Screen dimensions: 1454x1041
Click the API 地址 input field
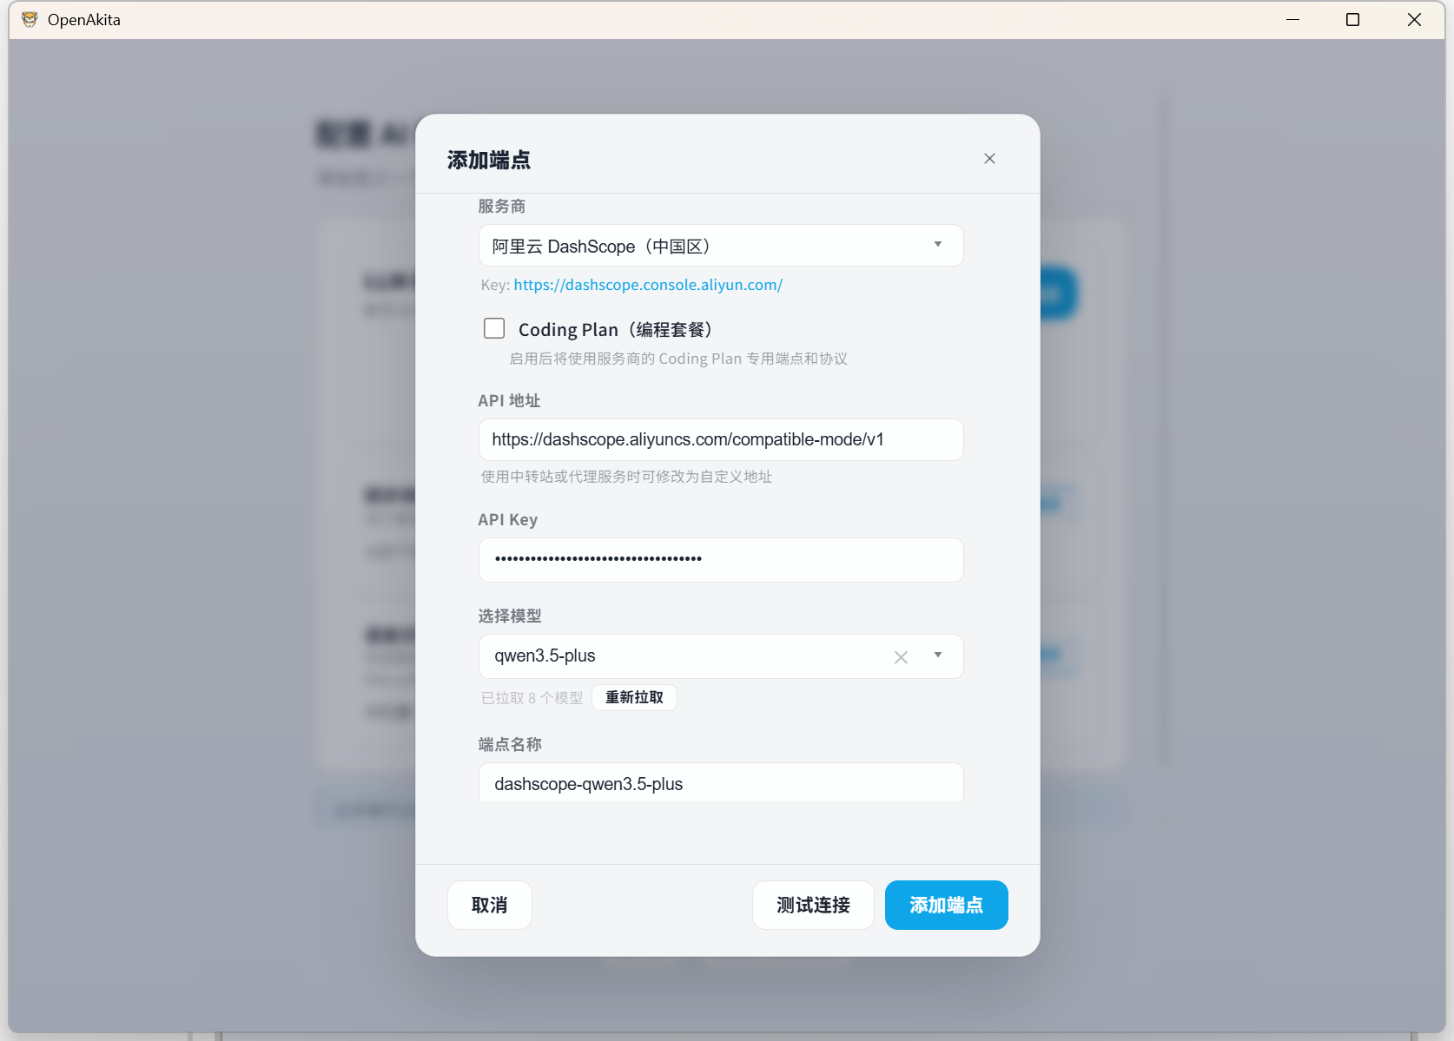point(721,440)
